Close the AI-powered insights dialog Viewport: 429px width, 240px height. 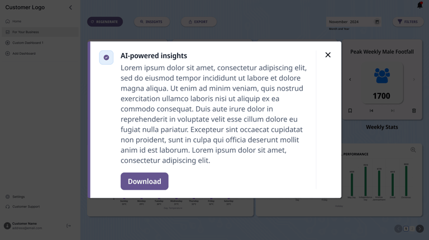328,55
